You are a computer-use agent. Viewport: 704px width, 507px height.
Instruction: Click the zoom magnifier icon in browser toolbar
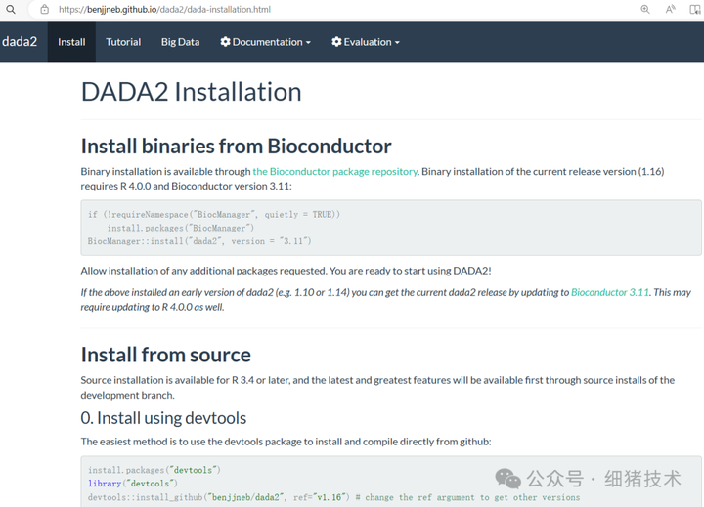pyautogui.click(x=645, y=9)
